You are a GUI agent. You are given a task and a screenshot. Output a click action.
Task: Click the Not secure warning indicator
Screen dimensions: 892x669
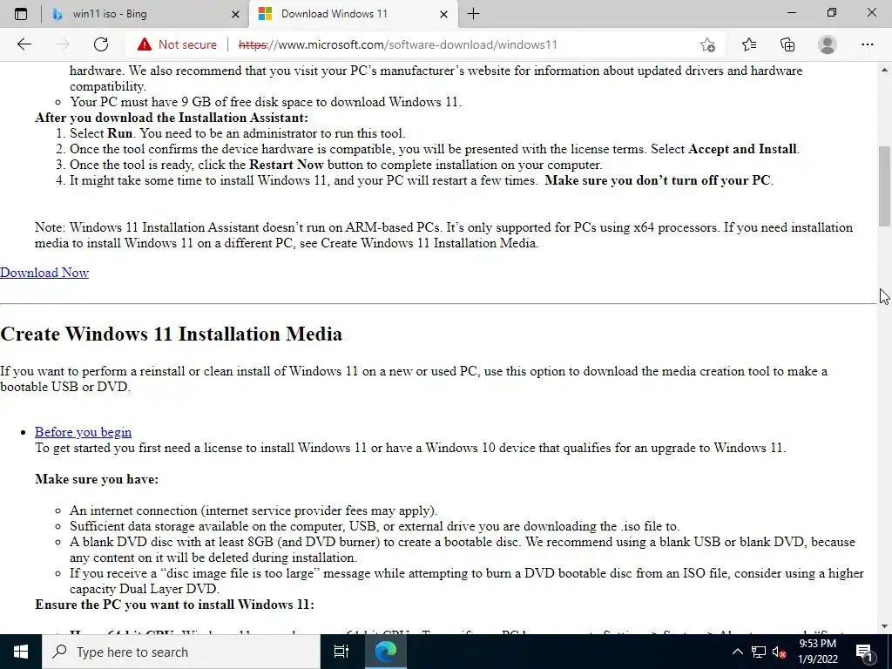(177, 44)
